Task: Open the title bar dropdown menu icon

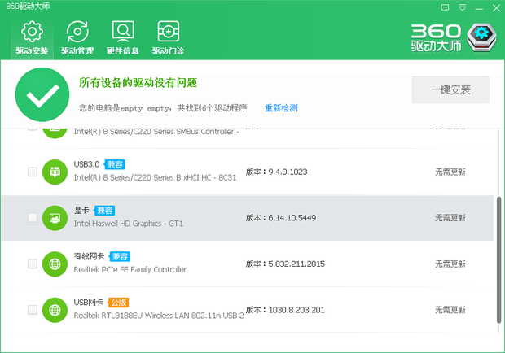Action: pyautogui.click(x=462, y=7)
